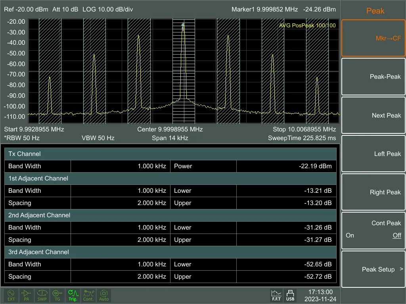Click the Auto coupling icon

[104, 295]
